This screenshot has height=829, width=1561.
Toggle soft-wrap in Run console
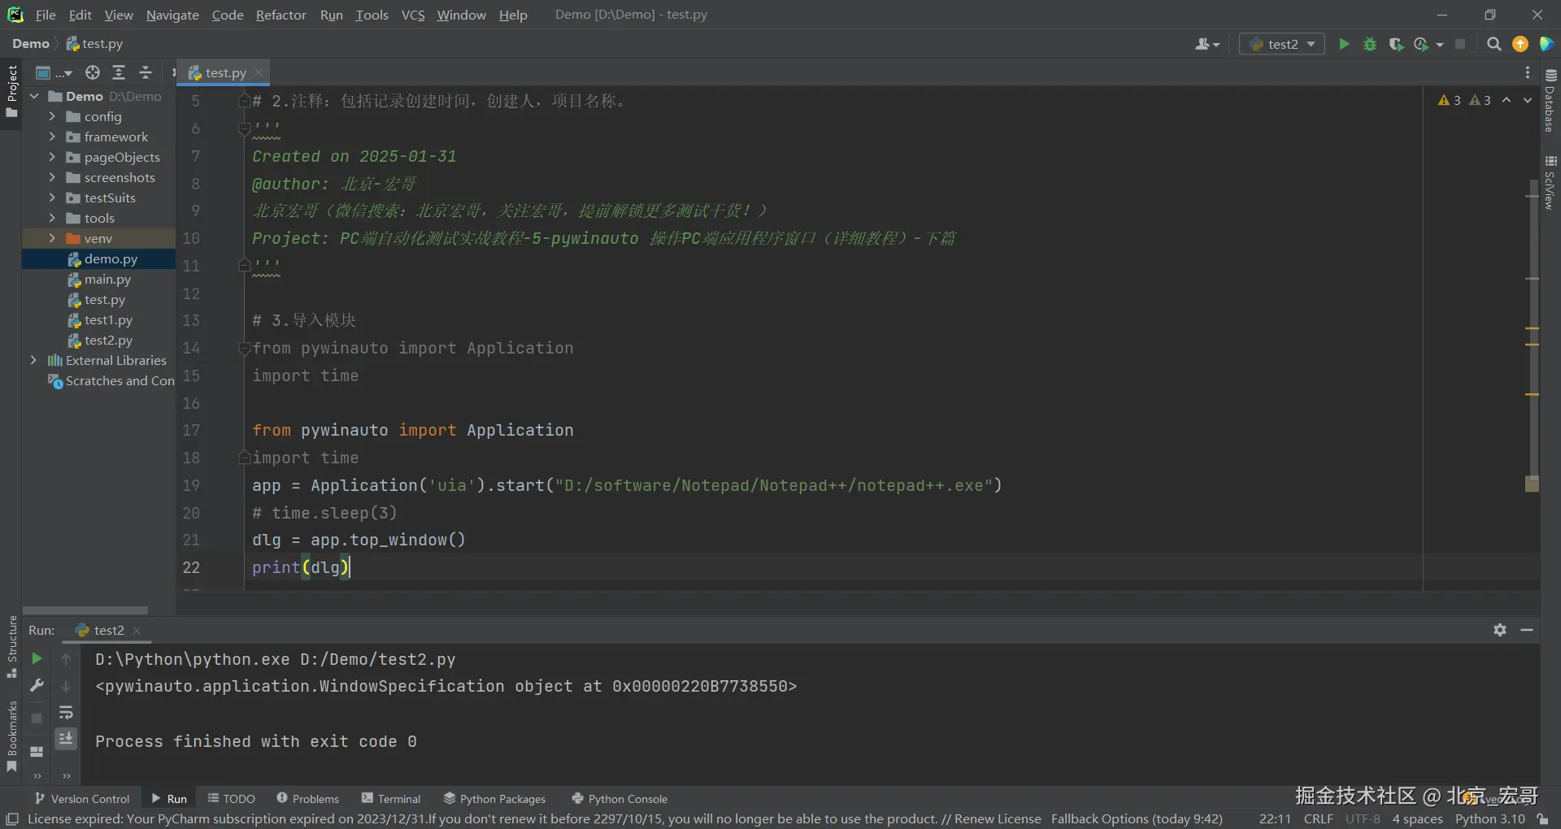tap(66, 713)
